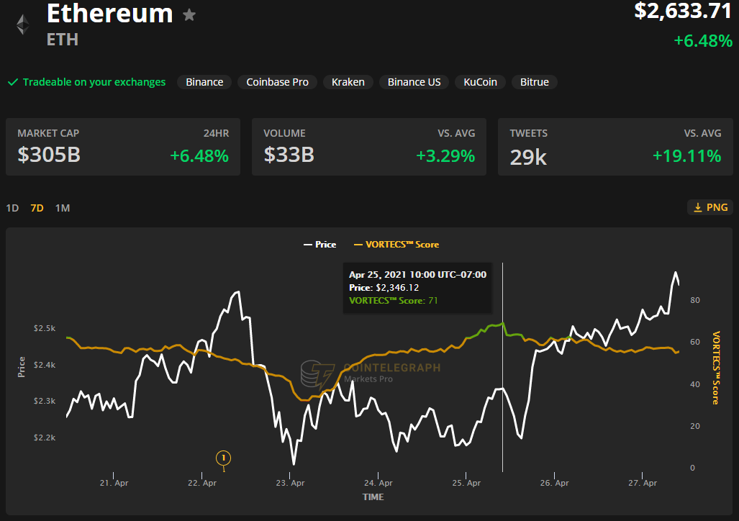Image resolution: width=739 pixels, height=521 pixels.
Task: Click the +3.29% volume vs. avg value
Action: tap(445, 156)
